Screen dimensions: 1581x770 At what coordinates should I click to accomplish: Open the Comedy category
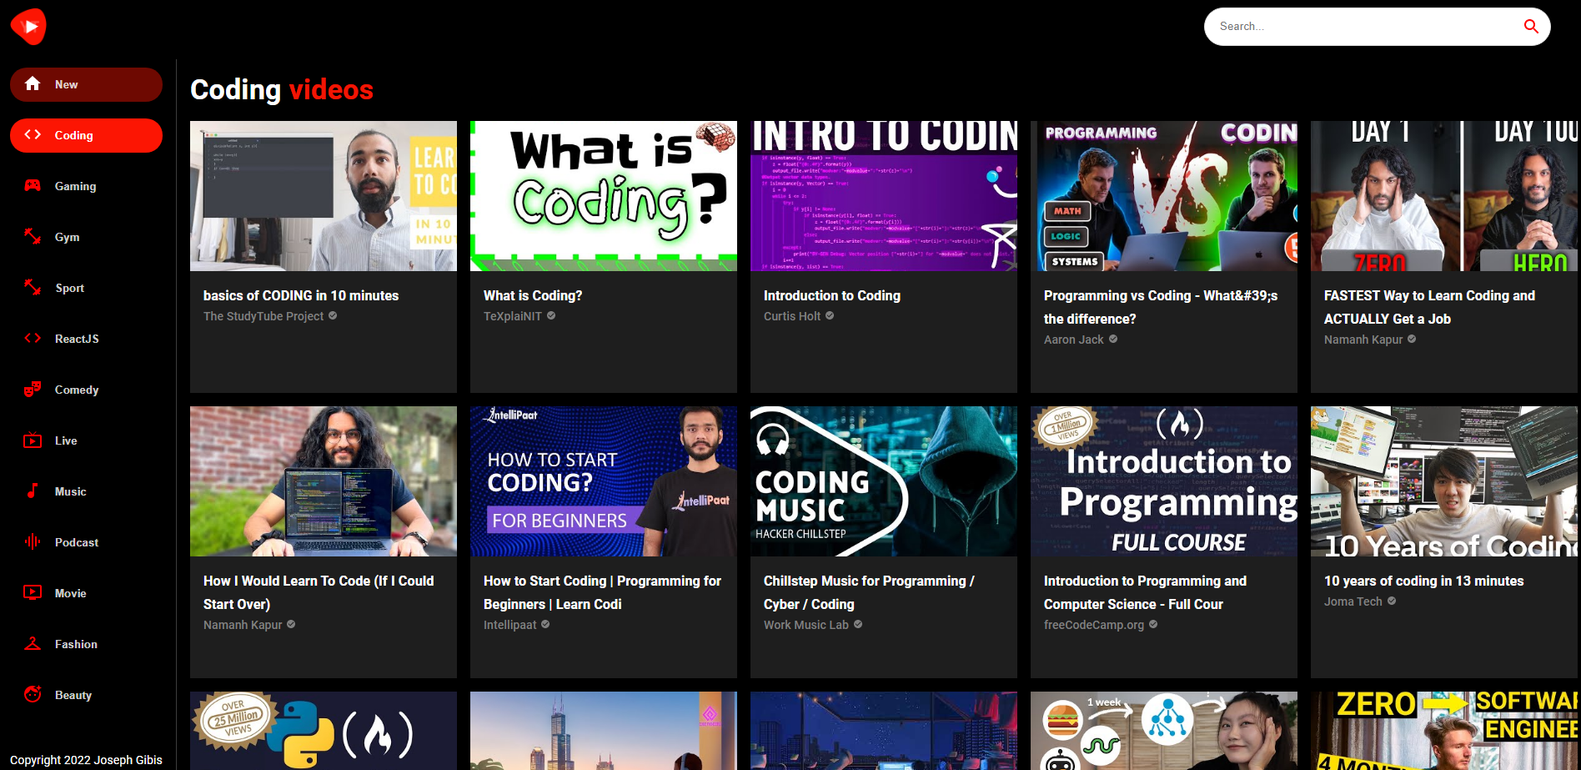(86, 390)
